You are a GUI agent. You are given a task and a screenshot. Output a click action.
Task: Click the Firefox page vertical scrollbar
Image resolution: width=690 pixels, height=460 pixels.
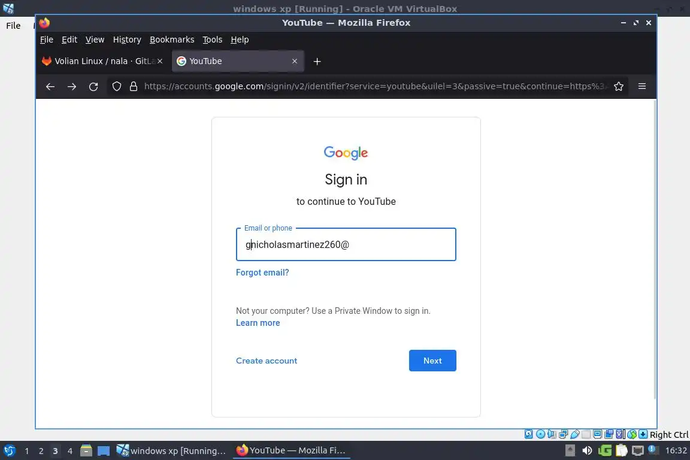click(x=655, y=250)
